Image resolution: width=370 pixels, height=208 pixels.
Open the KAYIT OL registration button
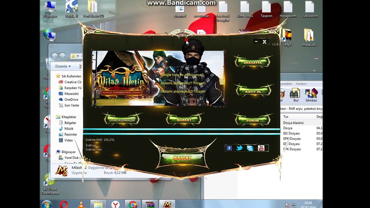253,92
